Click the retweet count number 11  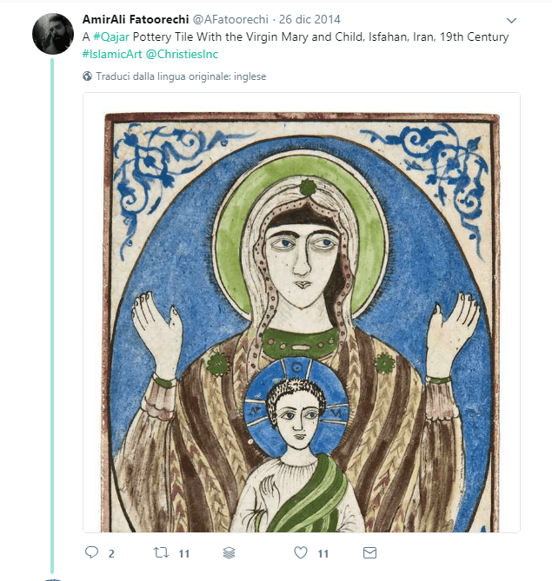tap(183, 553)
